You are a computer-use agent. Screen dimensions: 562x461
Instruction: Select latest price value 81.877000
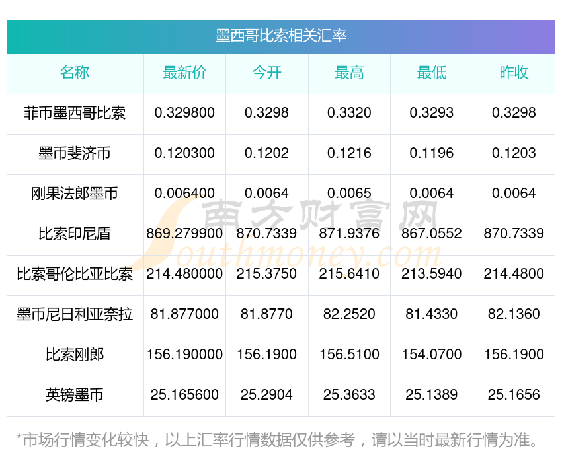click(184, 314)
